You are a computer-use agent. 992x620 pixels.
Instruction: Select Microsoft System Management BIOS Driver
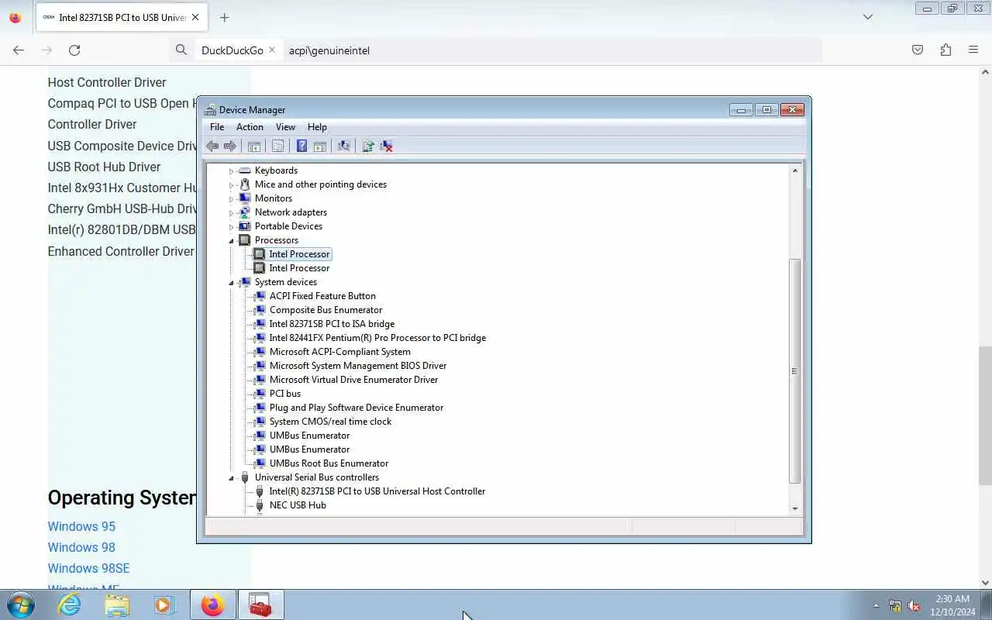point(357,366)
